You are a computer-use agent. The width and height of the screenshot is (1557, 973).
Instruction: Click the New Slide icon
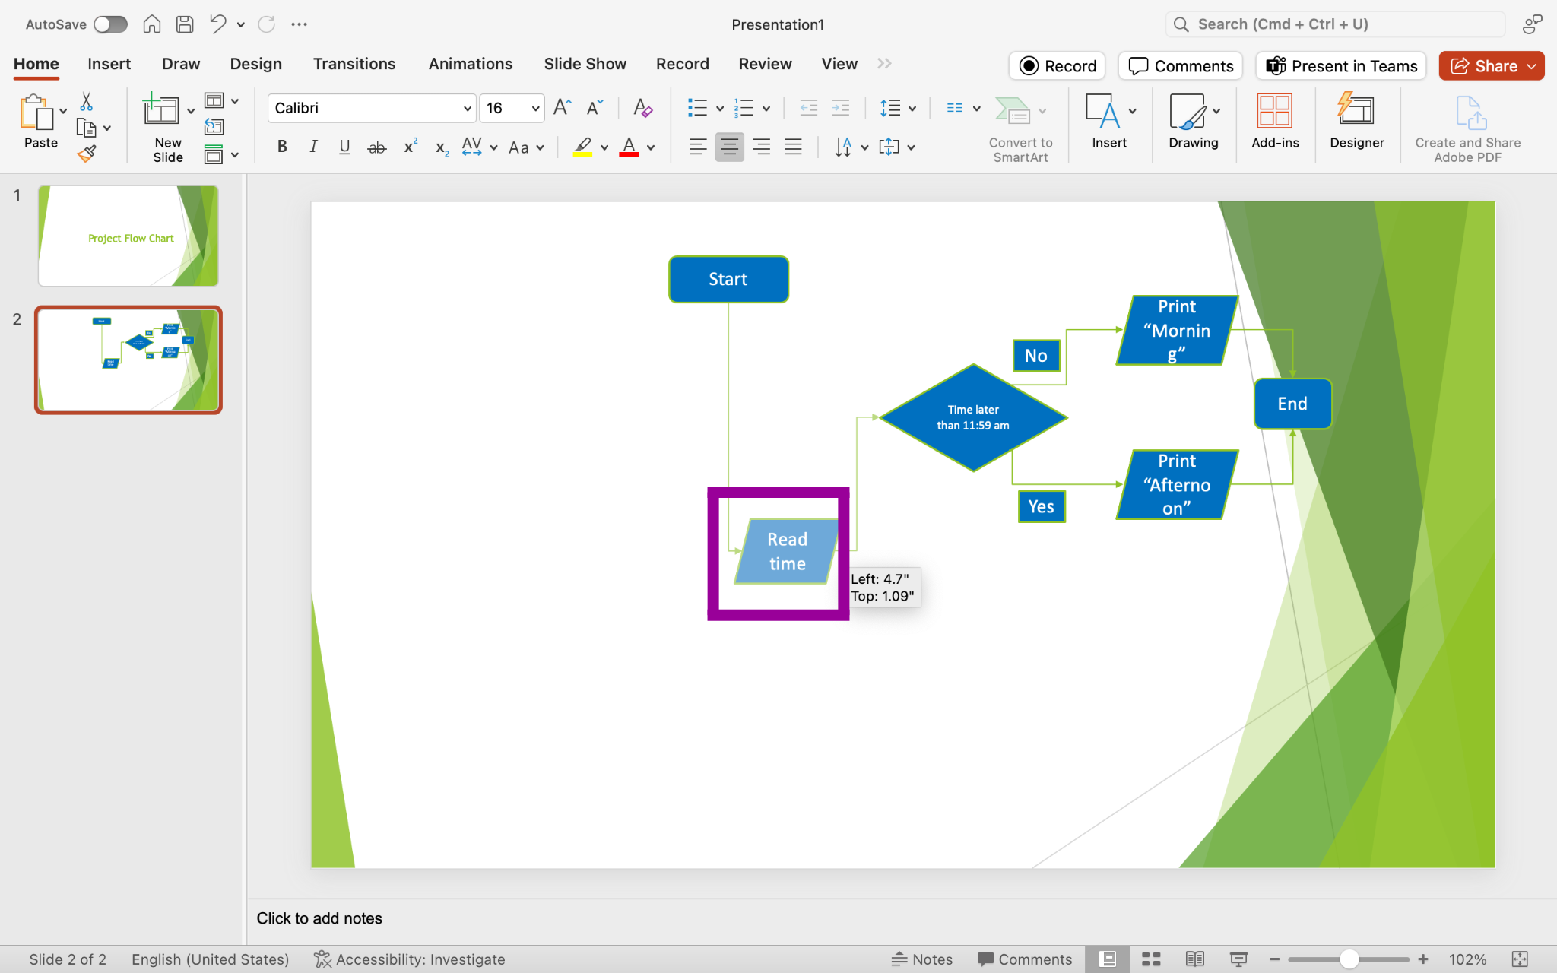click(x=160, y=109)
